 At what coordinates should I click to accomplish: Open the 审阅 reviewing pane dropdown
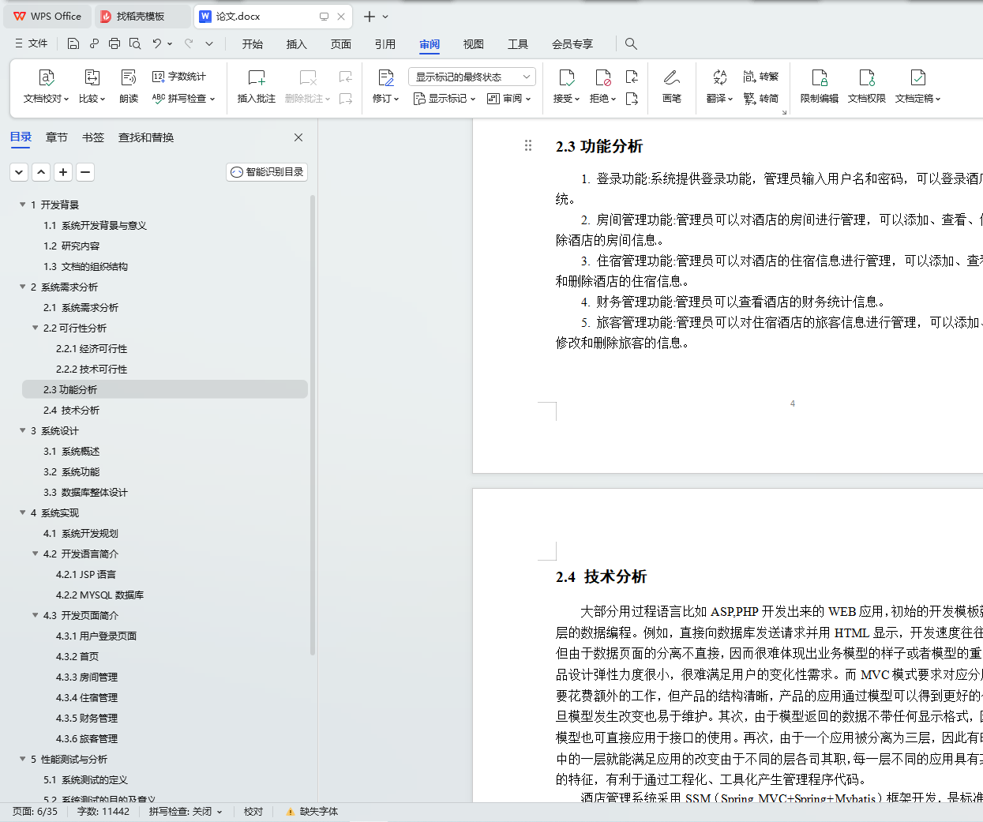[x=509, y=99]
